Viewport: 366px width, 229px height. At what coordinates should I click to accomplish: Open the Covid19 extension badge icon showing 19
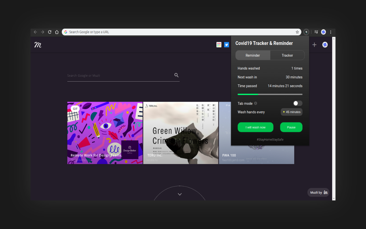pos(306,32)
